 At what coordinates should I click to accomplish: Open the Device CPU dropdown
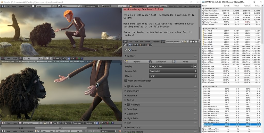[x=173, y=76]
